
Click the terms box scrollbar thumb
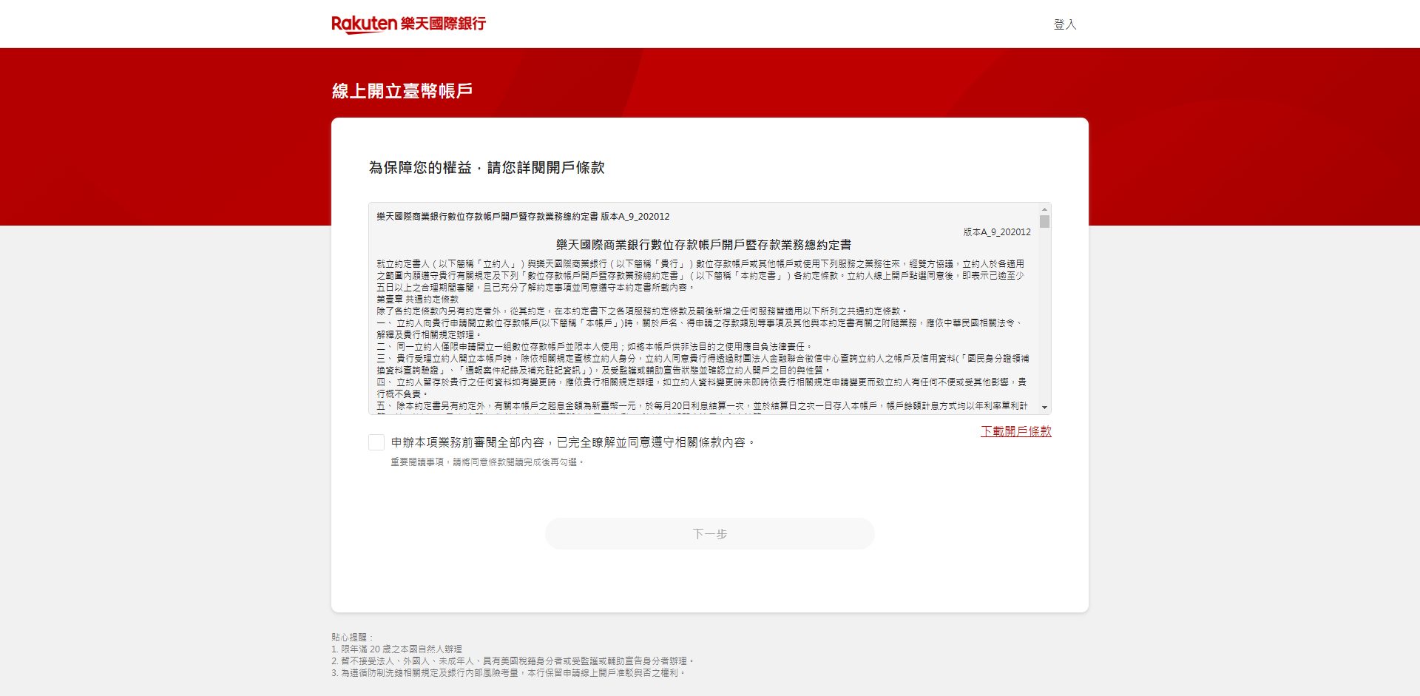click(x=1044, y=221)
